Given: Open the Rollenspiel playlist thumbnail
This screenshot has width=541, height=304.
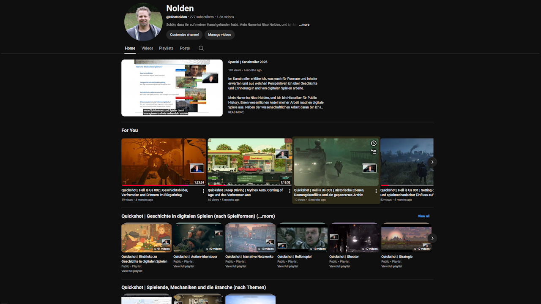Looking at the screenshot, I should pos(302,238).
